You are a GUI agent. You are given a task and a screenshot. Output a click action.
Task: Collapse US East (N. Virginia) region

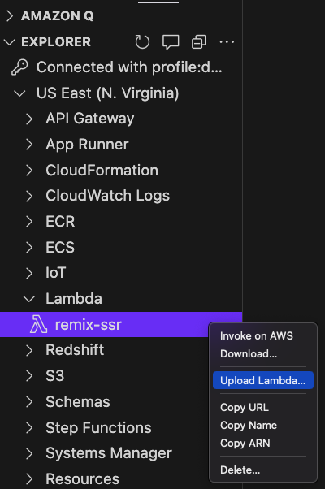20,93
